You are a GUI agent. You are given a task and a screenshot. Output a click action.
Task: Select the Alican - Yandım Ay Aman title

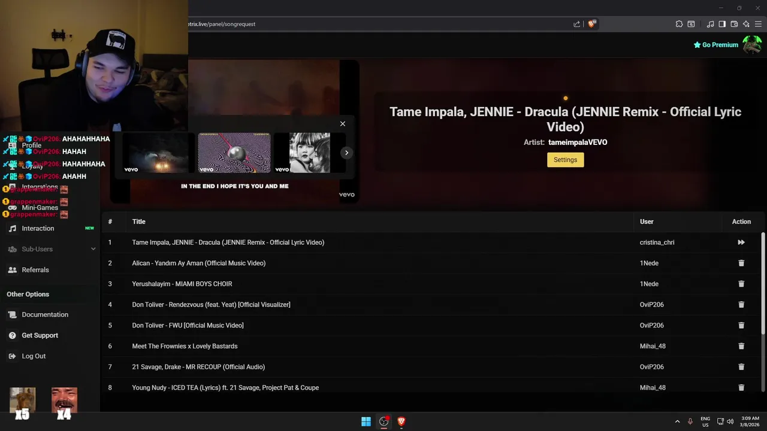pos(198,263)
